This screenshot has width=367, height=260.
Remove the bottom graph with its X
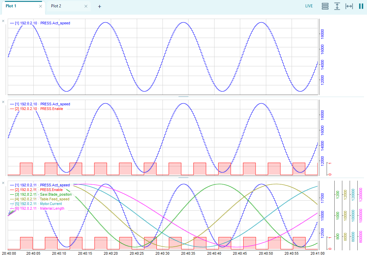click(x=3, y=183)
